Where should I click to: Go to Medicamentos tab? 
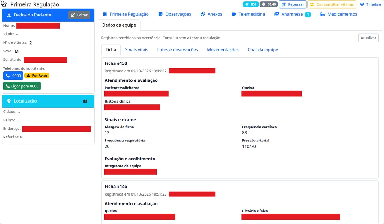[x=339, y=14]
